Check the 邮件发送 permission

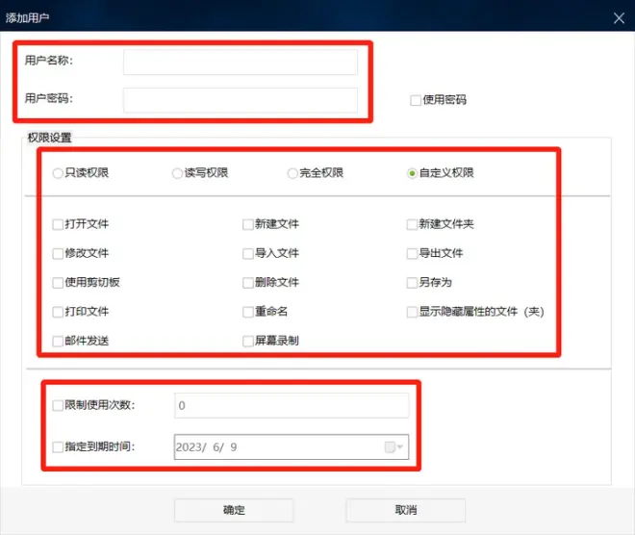[58, 341]
